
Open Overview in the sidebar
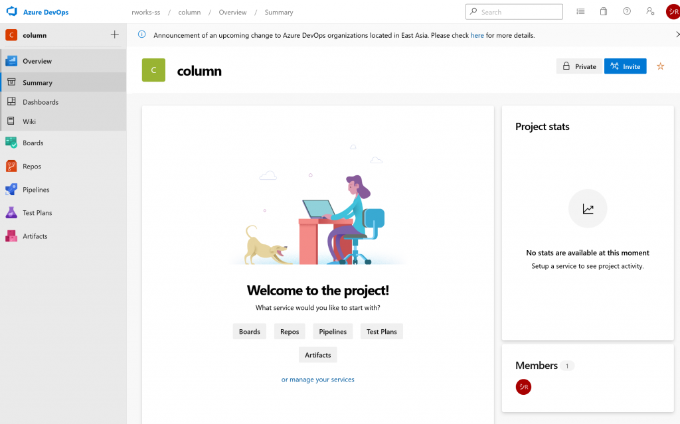coord(63,61)
